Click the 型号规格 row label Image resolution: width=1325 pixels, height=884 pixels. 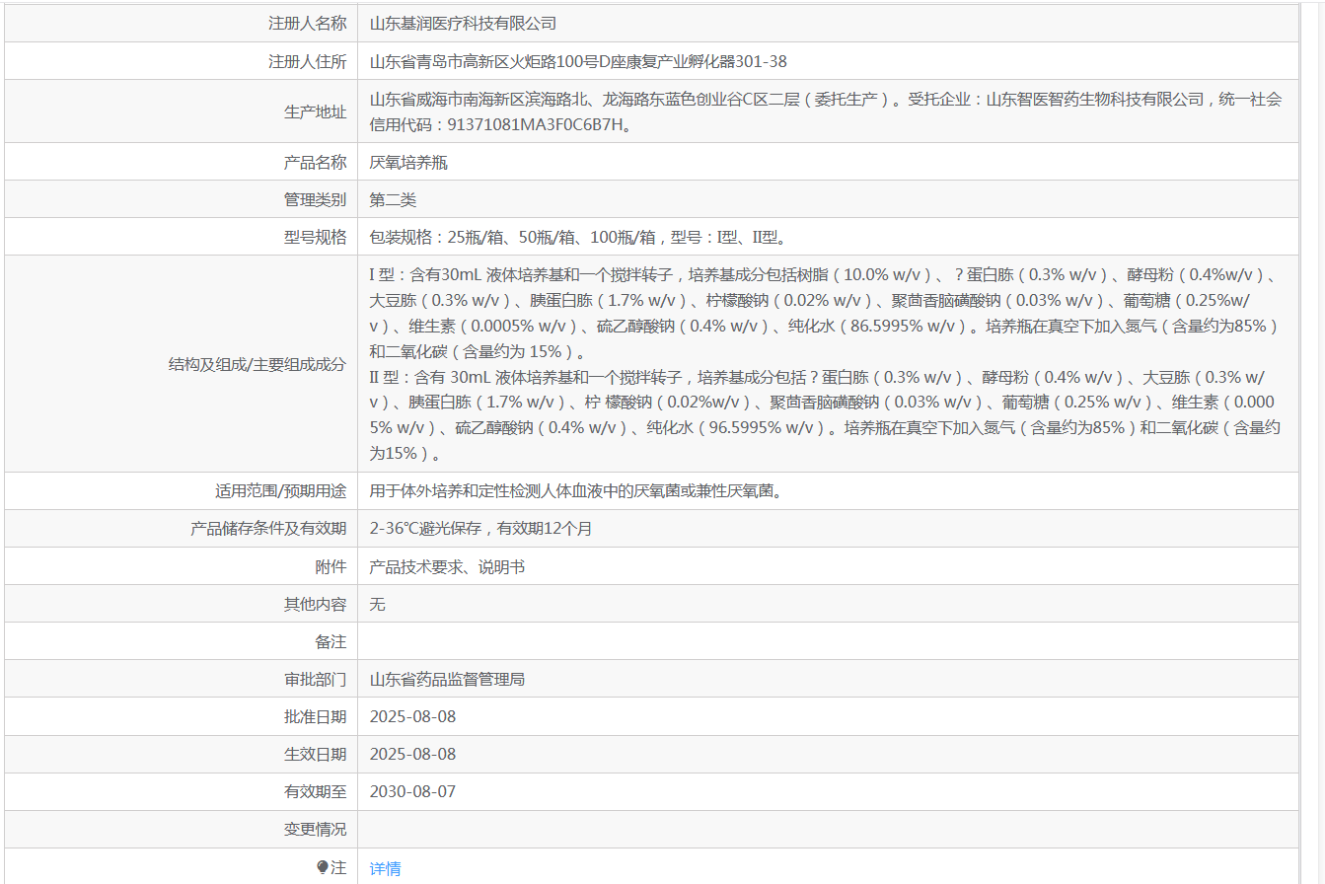click(316, 237)
